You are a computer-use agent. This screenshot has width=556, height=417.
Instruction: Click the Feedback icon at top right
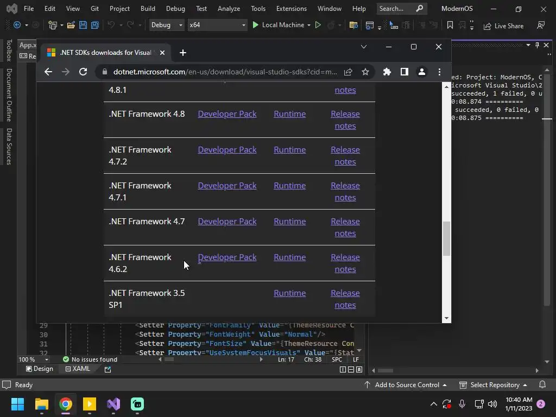(x=541, y=26)
